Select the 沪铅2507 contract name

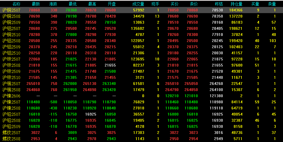[x=11, y=114]
